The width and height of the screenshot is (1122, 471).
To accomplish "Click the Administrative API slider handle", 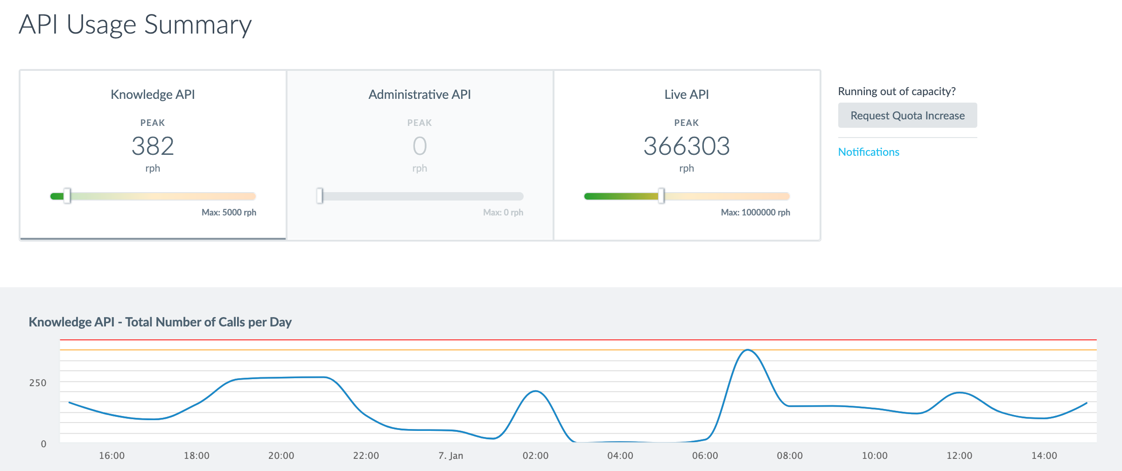I will pos(320,196).
